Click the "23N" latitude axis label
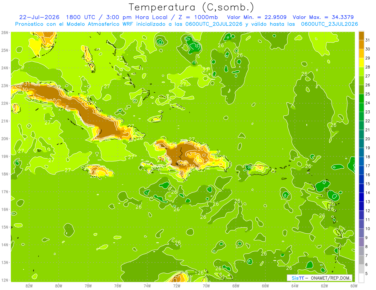This screenshot has height=290, width=376. (x=5, y=85)
